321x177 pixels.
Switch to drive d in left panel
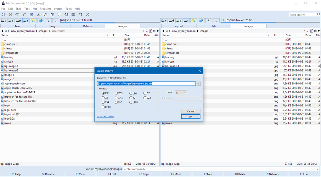[x=11, y=21]
